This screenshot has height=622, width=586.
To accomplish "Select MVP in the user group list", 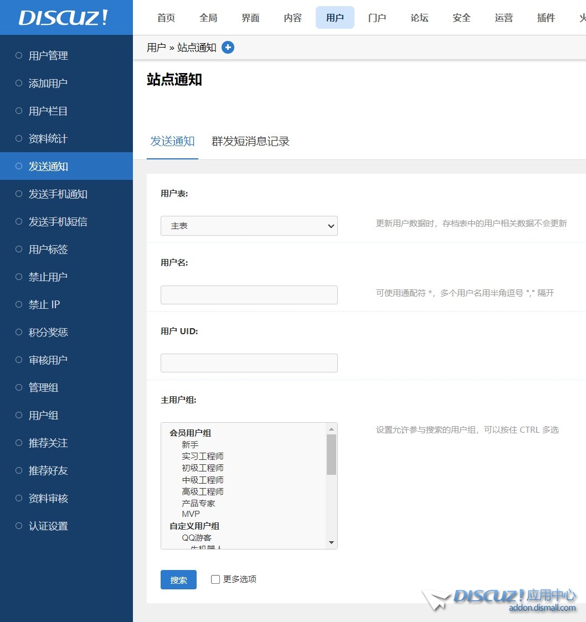I will pyautogui.click(x=191, y=514).
